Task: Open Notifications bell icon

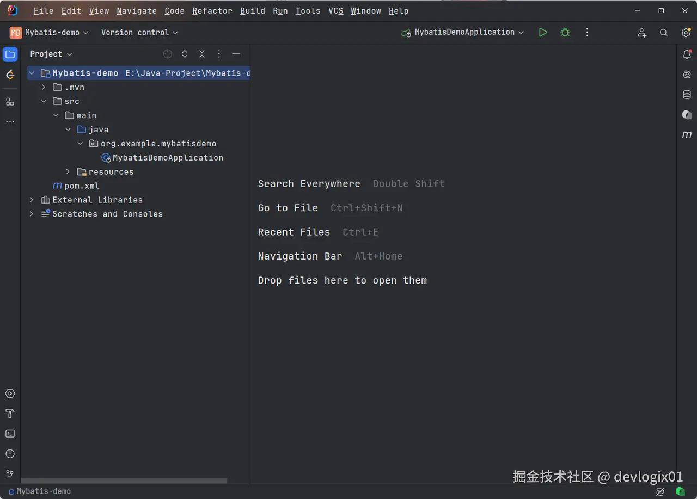Action: [x=687, y=54]
